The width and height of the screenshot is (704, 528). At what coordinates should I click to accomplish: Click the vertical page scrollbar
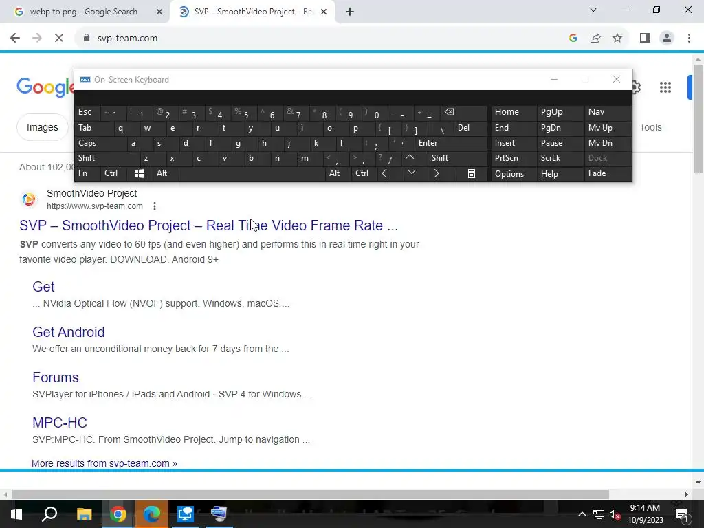(x=698, y=118)
